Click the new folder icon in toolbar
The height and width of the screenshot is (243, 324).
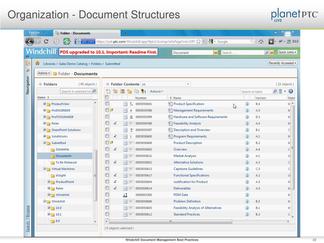(129, 91)
